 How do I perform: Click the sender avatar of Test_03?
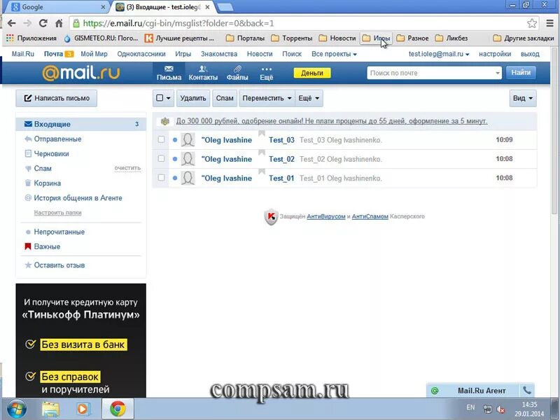click(x=188, y=140)
